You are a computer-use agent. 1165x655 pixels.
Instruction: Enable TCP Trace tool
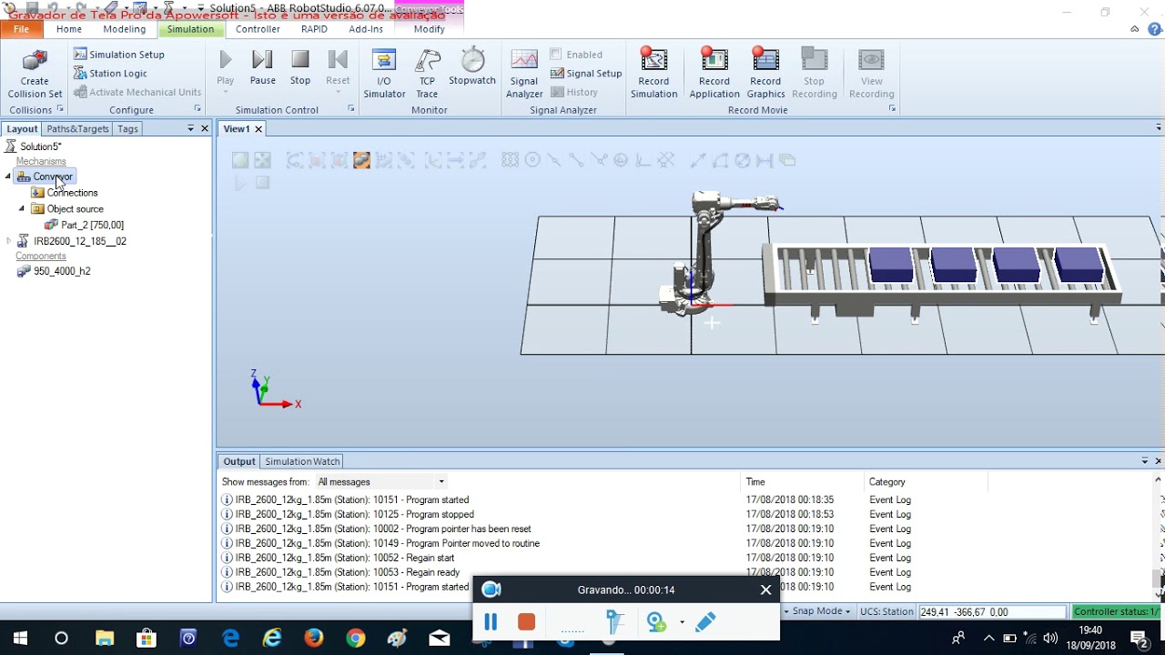tap(427, 74)
